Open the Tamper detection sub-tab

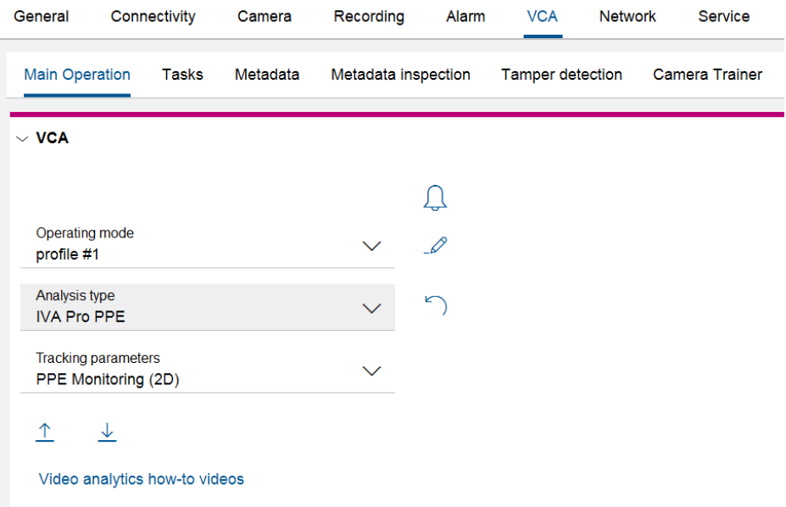tap(561, 75)
